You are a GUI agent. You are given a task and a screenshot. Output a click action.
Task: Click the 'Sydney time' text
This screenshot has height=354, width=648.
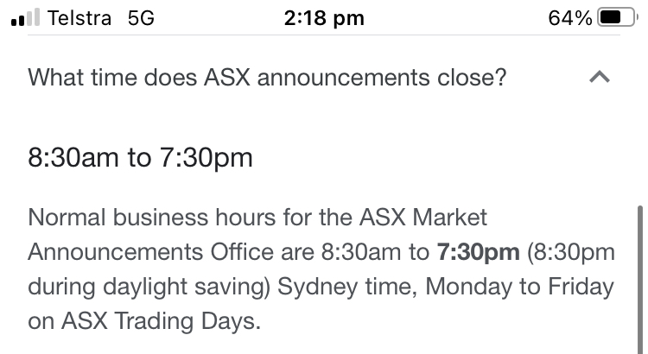(346, 287)
